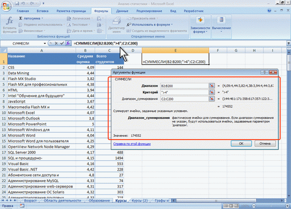The width and height of the screenshot is (291, 209).
Task: Click OK in function arguments dialog
Action: [x=241, y=143]
